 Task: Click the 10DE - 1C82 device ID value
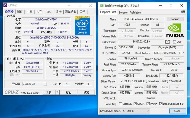tap(126, 47)
